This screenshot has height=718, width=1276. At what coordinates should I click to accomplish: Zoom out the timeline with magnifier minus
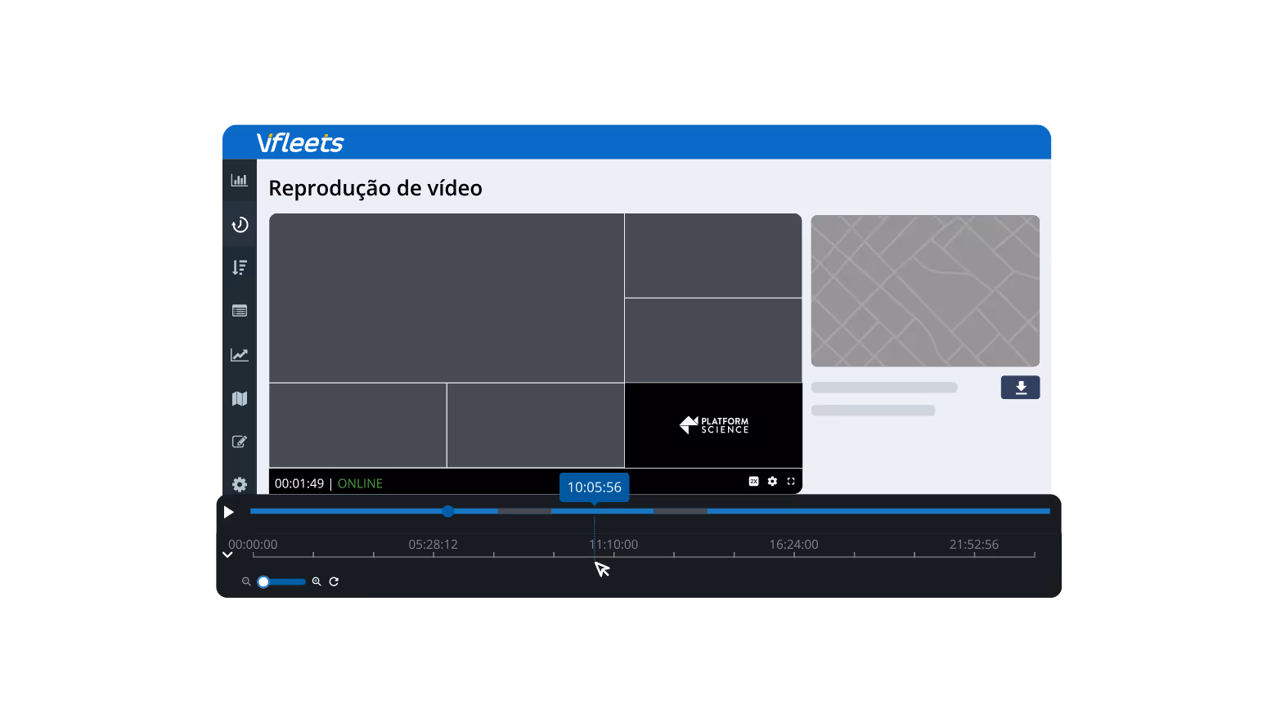[x=246, y=581]
